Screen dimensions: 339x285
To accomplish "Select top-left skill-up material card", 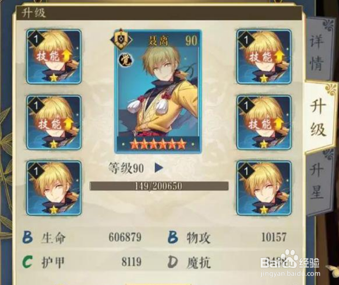I will 54,57.
